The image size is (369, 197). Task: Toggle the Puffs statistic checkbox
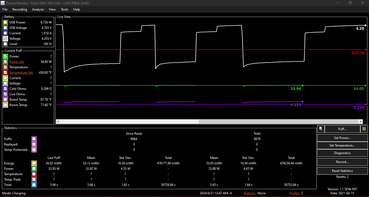coord(34,139)
